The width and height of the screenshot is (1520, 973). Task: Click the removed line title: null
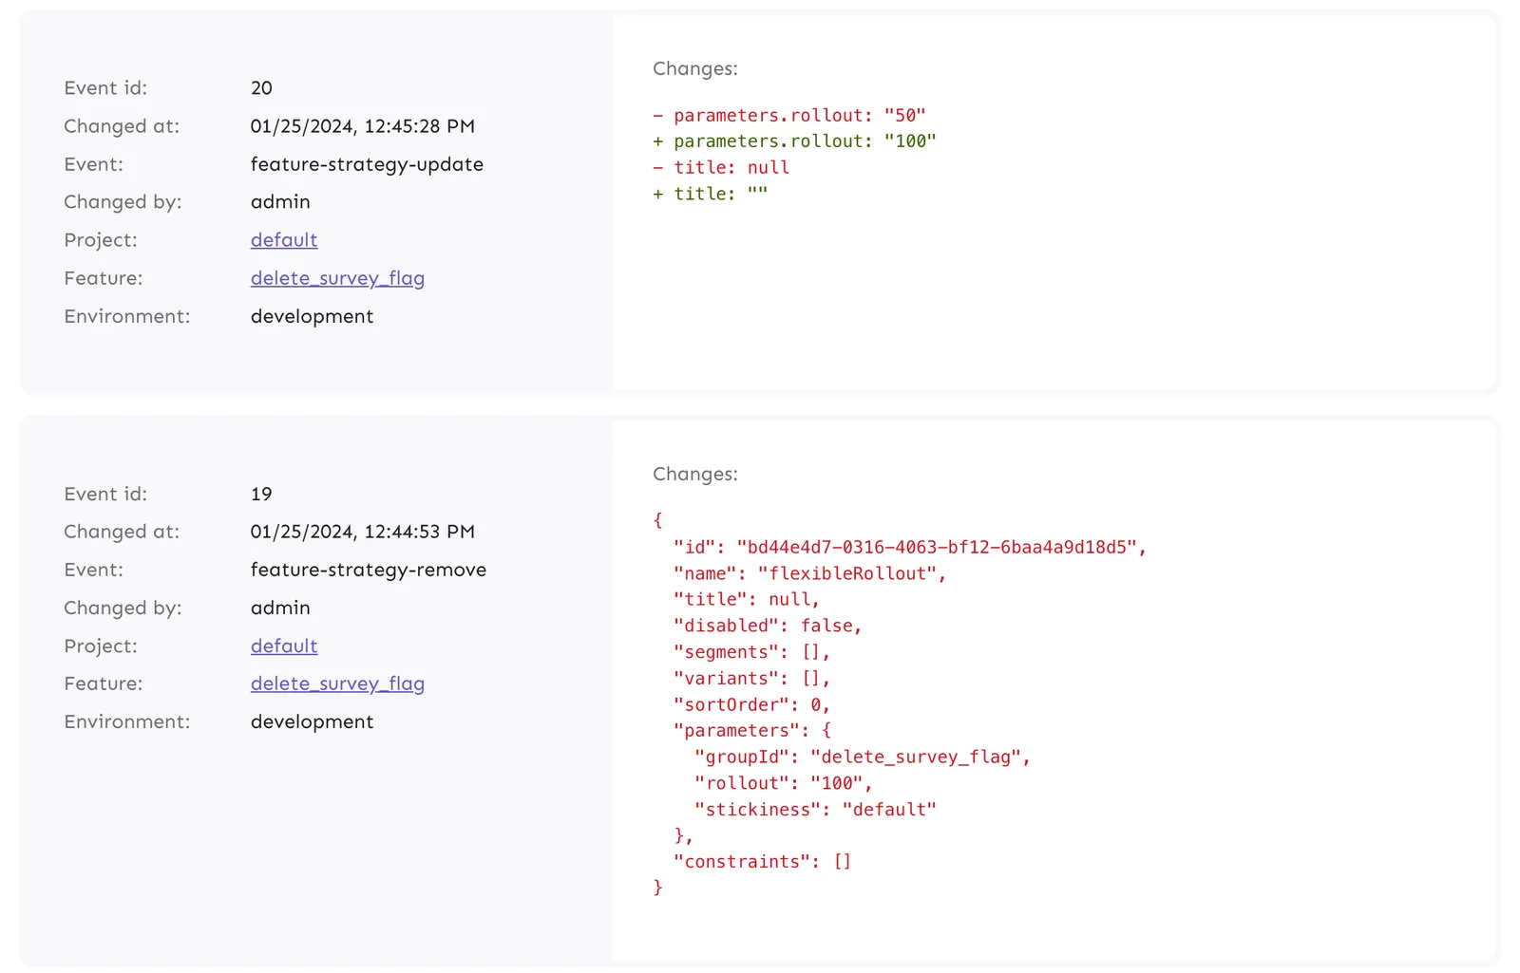[x=721, y=167]
